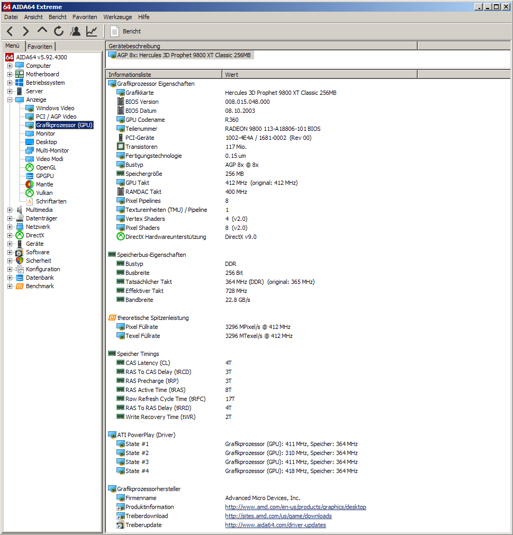Open the sites.amd.com game downloads link
513x535 pixels.
click(x=278, y=516)
